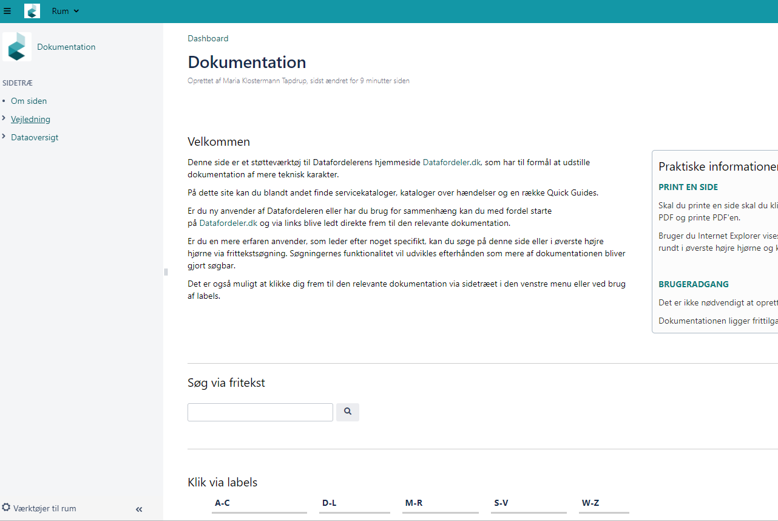Expand the Vejledning tree node
Viewport: 778px width, 521px height.
(4, 118)
